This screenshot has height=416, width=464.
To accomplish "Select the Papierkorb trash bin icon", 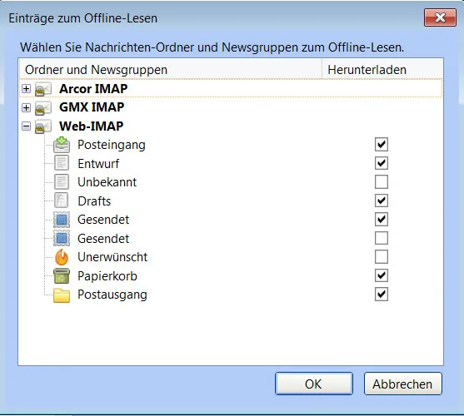I will pos(62,276).
